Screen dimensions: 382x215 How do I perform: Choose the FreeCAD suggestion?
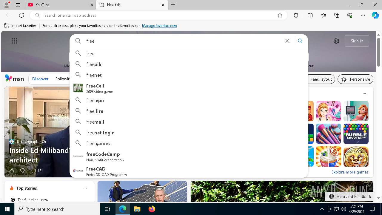(189, 171)
